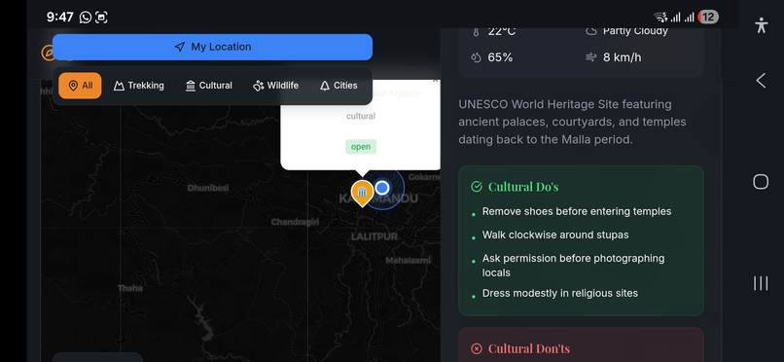Choose the Cities filter tab
The width and height of the screenshot is (784, 362).
(x=339, y=86)
